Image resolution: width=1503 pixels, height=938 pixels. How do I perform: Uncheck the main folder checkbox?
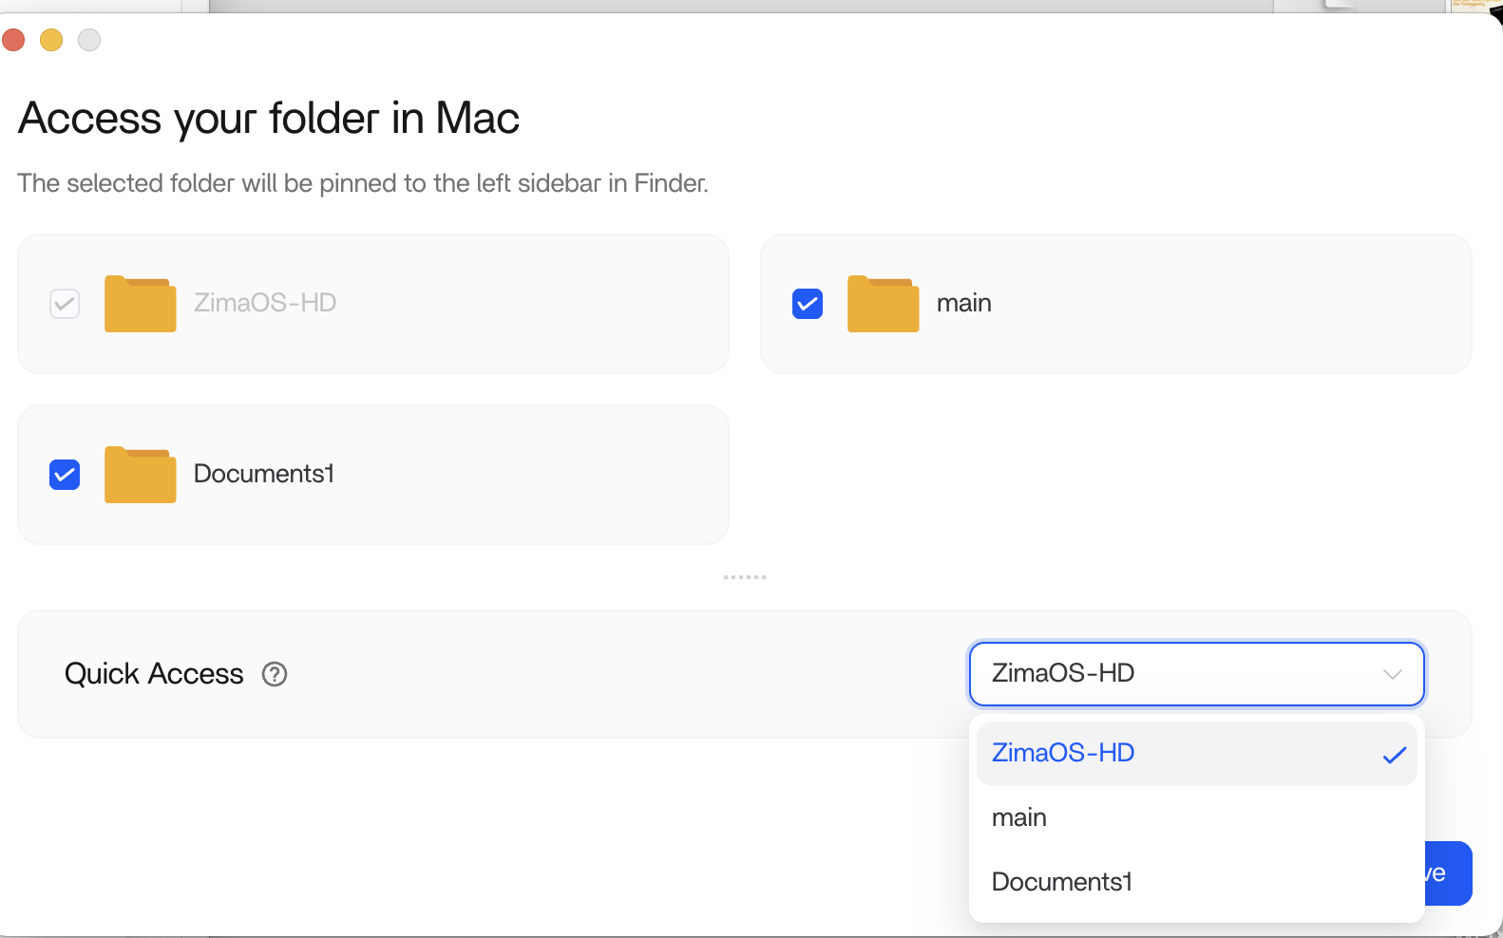[808, 304]
